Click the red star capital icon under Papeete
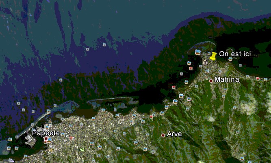 (x=46, y=138)
